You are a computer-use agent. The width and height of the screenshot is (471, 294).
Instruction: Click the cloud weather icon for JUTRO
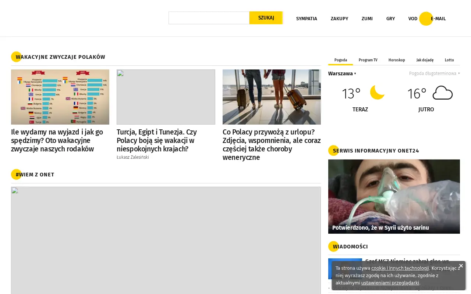click(443, 93)
